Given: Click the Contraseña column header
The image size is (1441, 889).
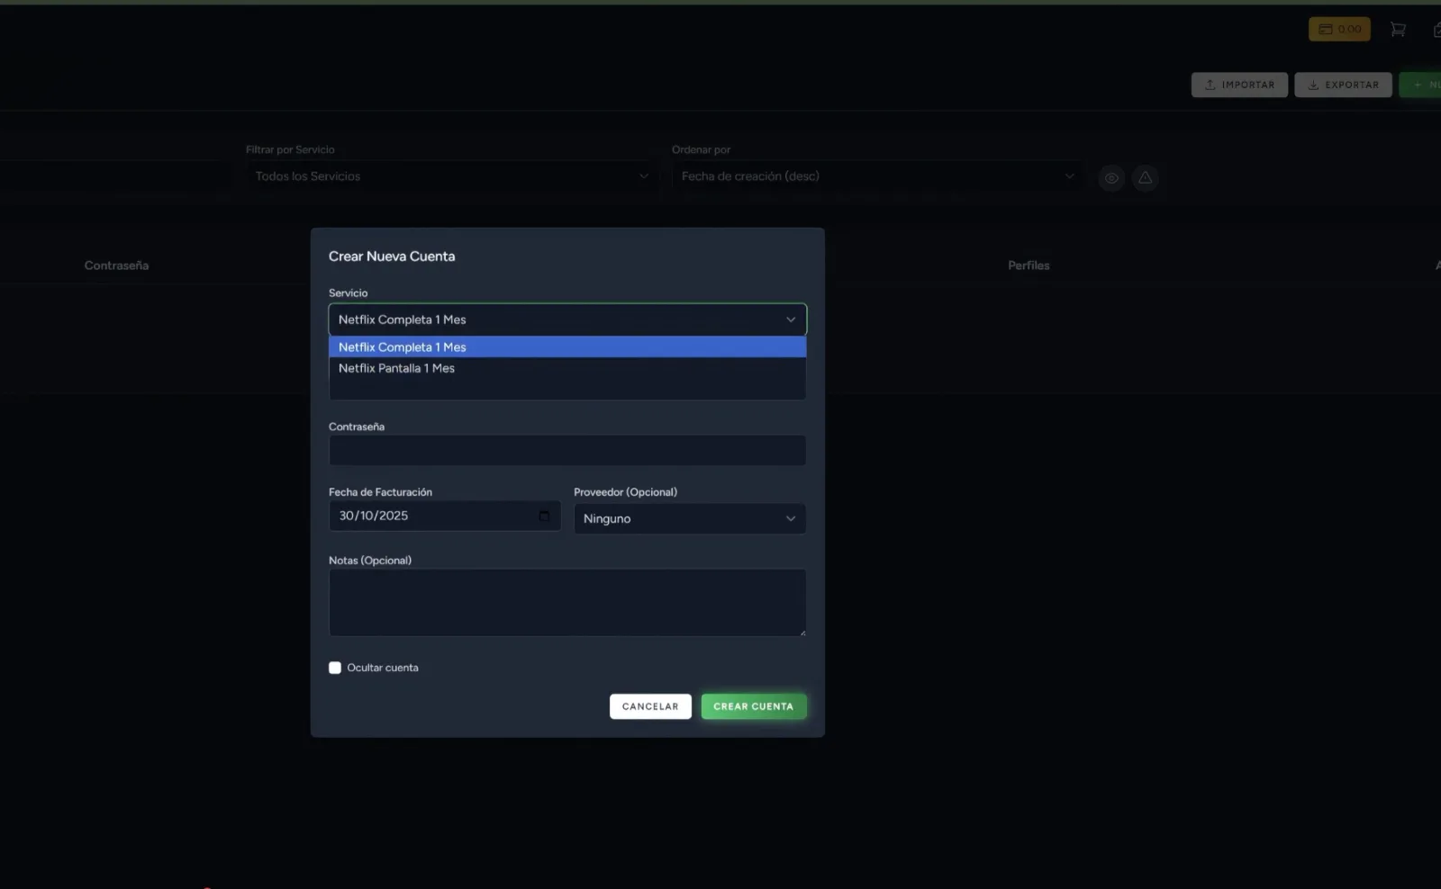Looking at the screenshot, I should pos(116,265).
